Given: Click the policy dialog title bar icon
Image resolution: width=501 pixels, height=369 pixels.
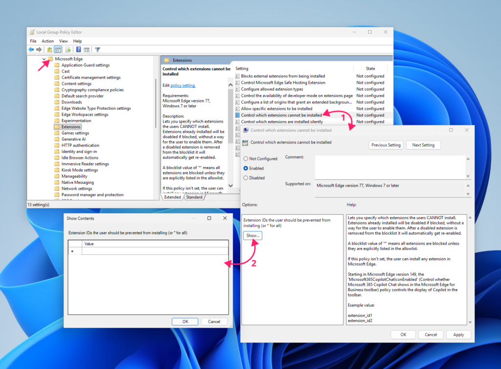Looking at the screenshot, I should click(246, 130).
